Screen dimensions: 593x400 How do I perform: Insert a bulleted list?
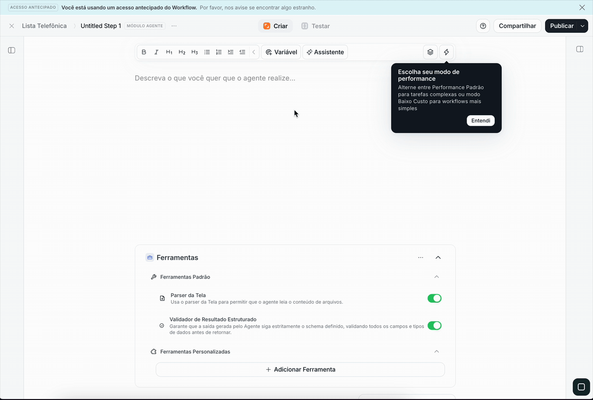[207, 52]
